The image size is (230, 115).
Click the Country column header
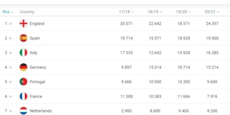tap(27, 12)
